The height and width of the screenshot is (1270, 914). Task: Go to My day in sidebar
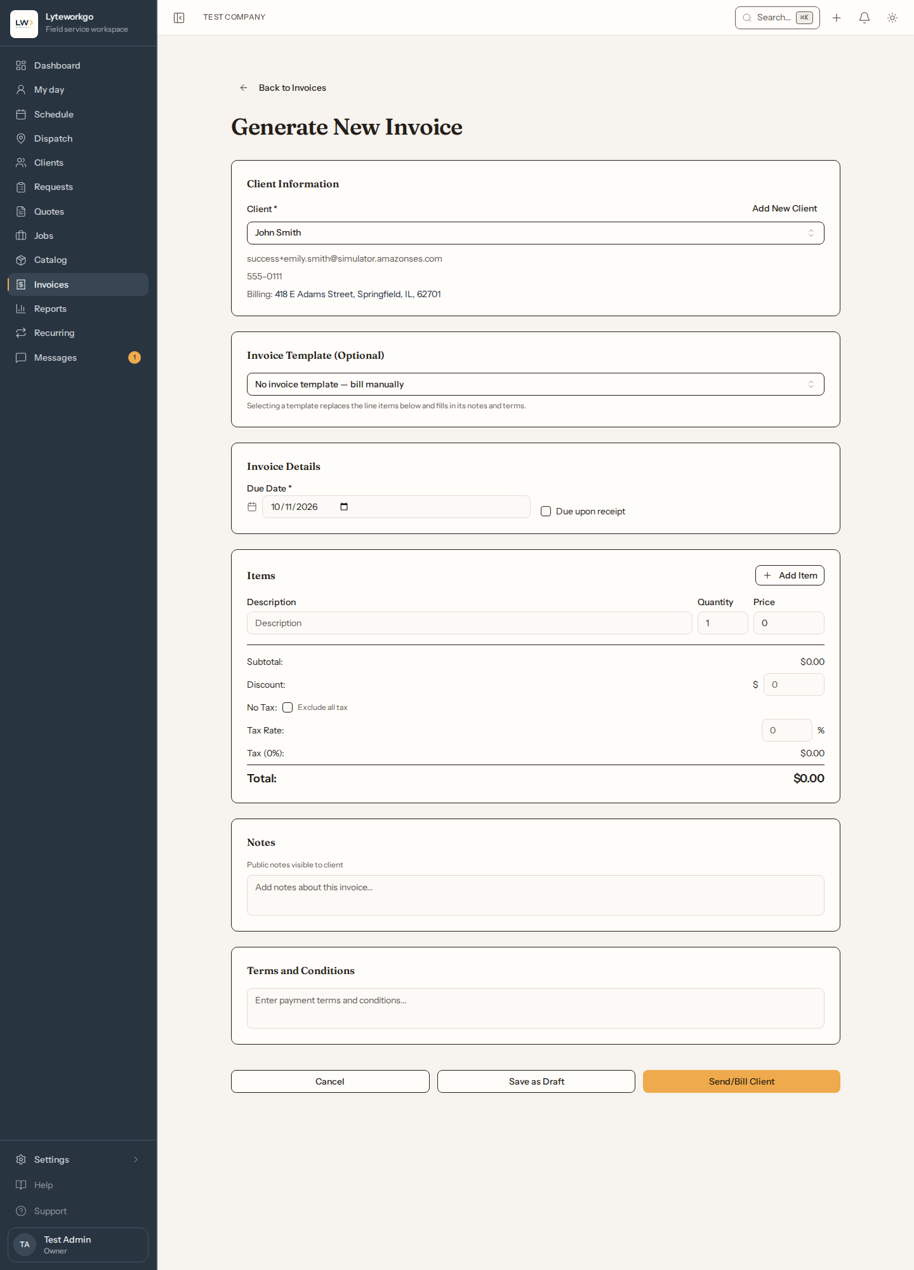78,90
